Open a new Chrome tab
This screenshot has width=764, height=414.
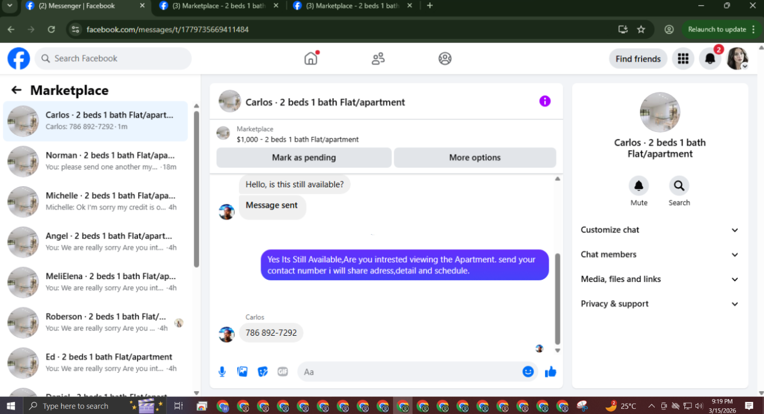pos(429,6)
